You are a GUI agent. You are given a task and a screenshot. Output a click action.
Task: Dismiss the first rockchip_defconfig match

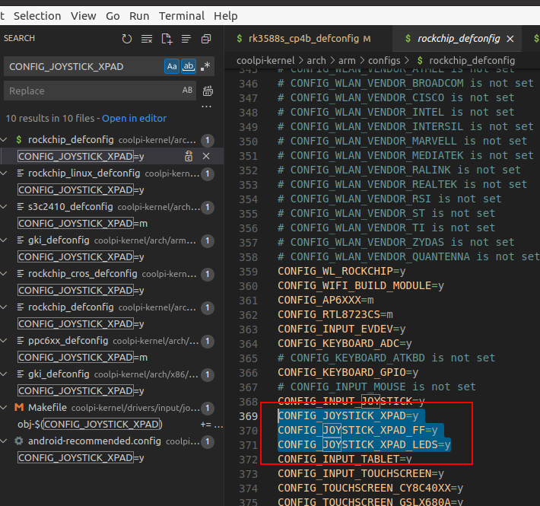tap(206, 156)
